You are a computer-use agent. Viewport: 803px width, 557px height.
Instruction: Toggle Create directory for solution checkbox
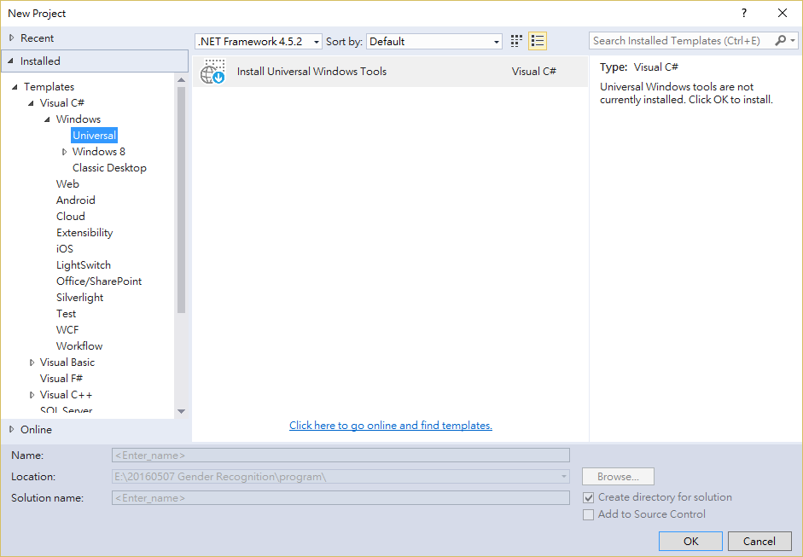[589, 497]
